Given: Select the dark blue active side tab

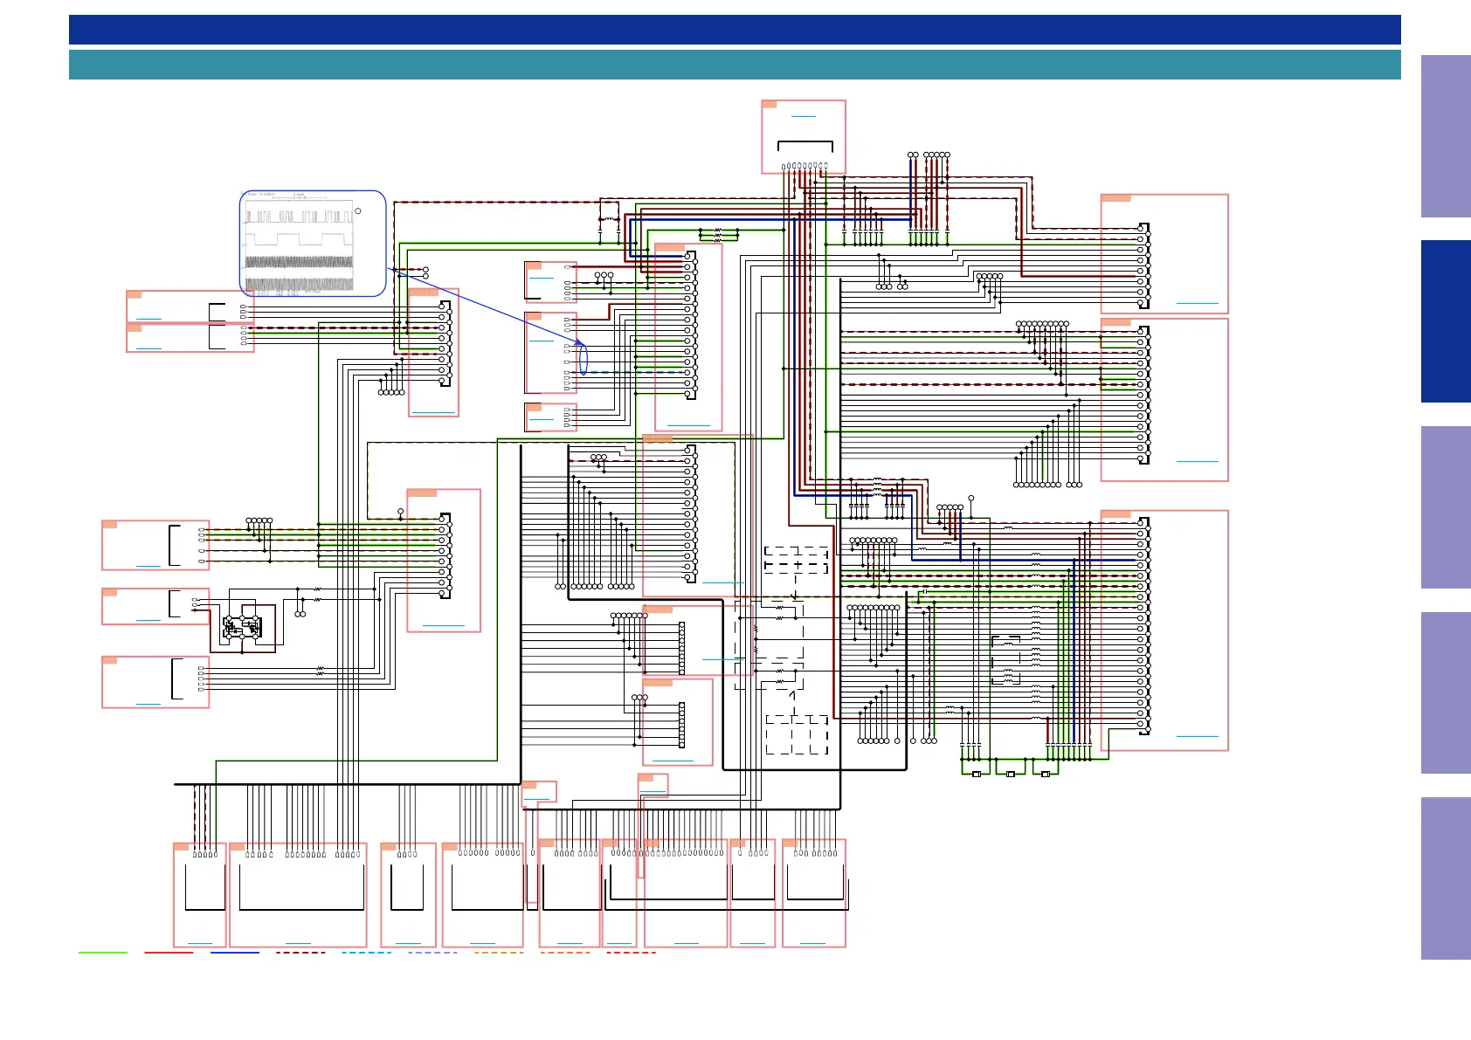Looking at the screenshot, I should (1446, 321).
